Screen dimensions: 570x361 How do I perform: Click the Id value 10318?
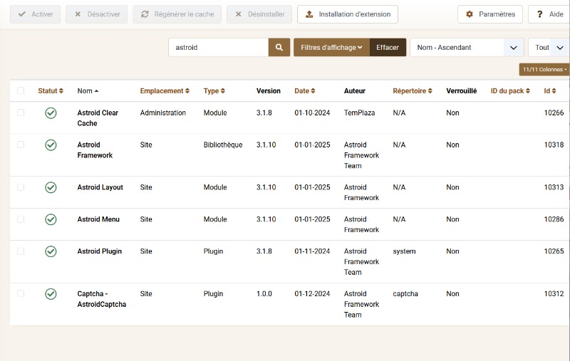coord(554,145)
